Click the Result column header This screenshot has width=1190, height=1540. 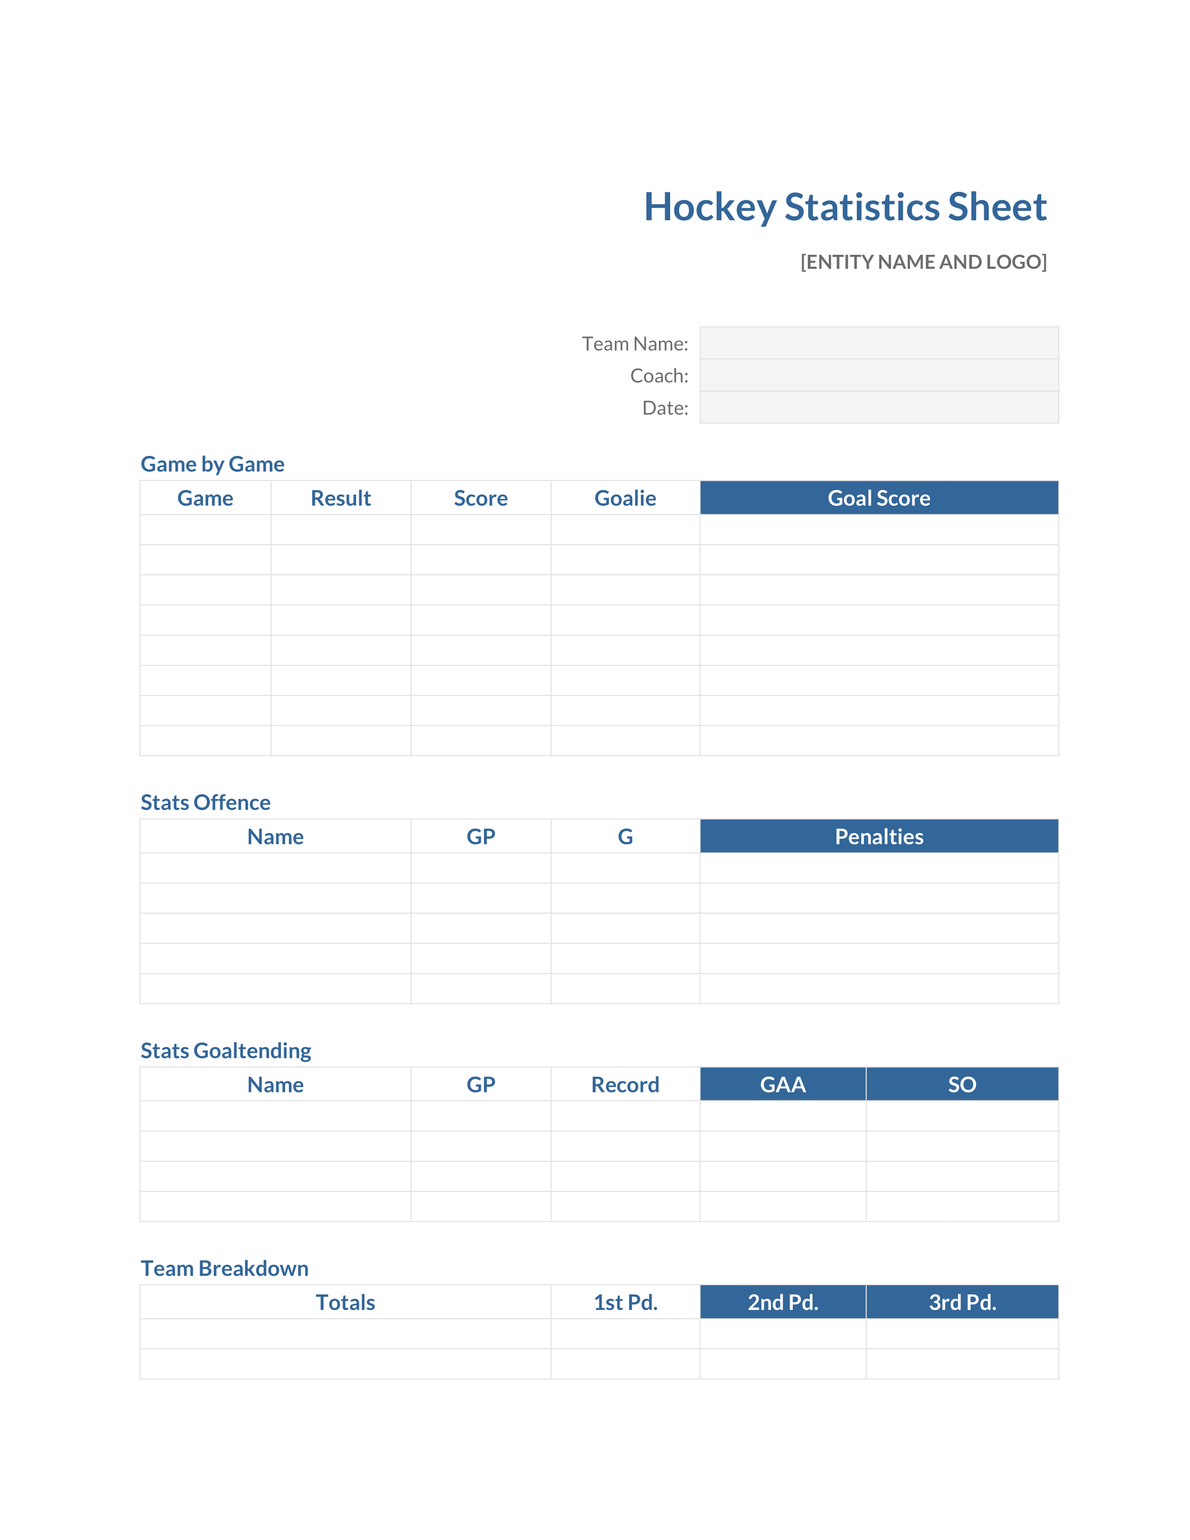(341, 498)
